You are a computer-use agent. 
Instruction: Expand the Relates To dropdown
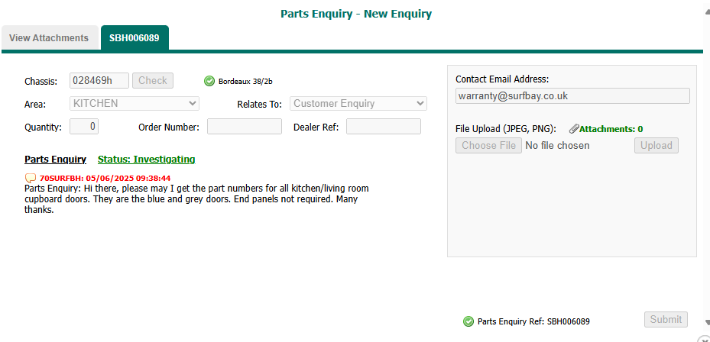pos(358,104)
